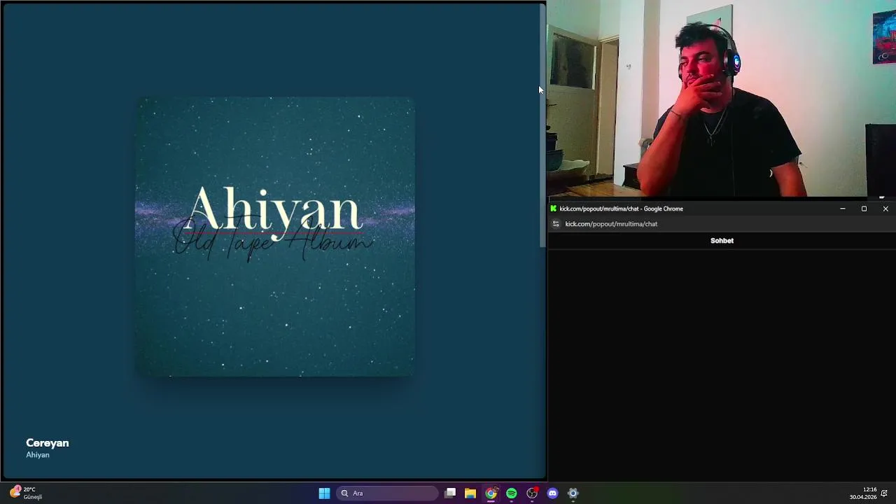
Task: Open the Windows Start menu
Action: point(324,493)
